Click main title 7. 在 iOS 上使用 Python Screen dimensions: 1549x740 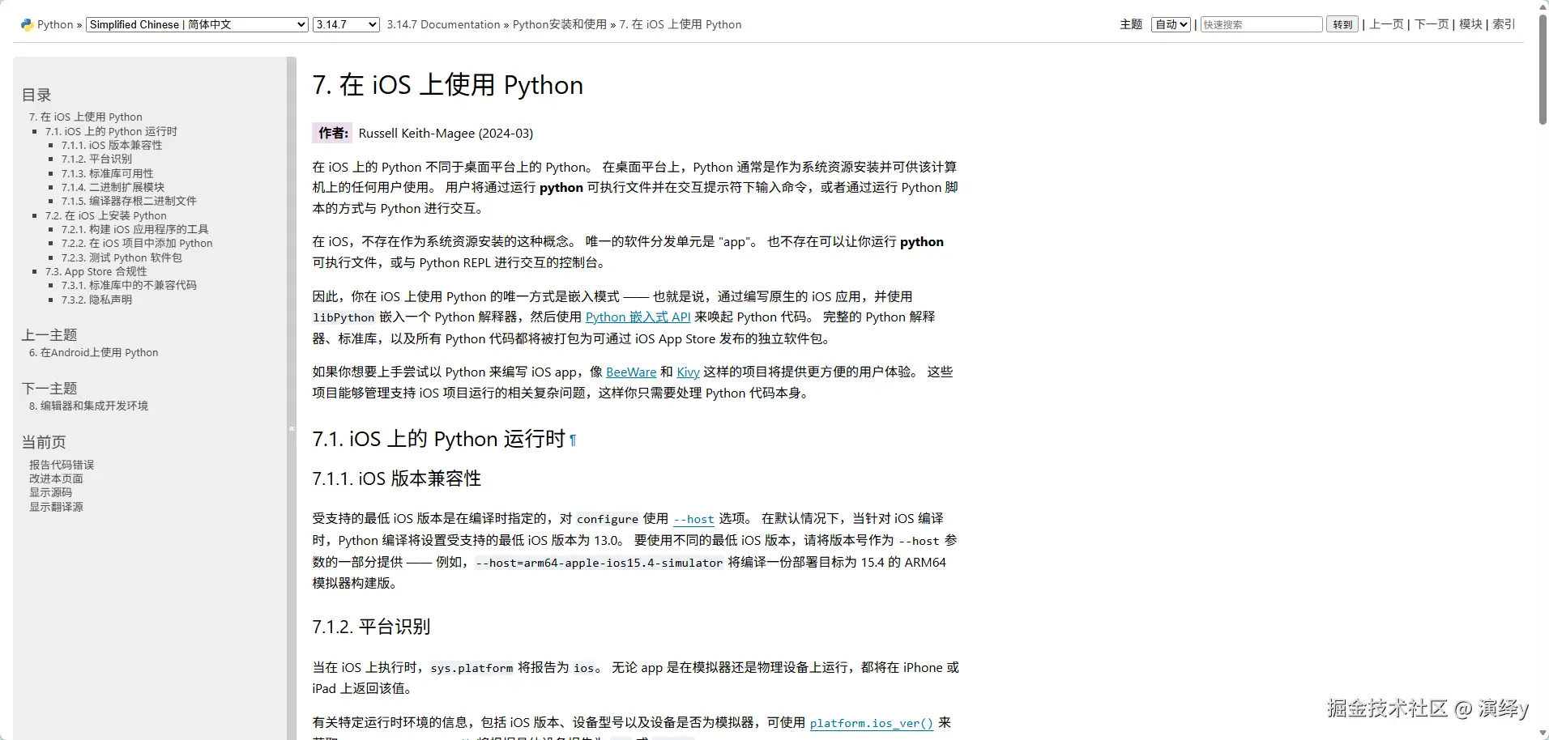447,85
